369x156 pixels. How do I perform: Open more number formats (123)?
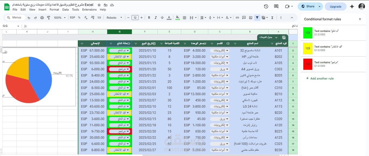[x=99, y=18]
